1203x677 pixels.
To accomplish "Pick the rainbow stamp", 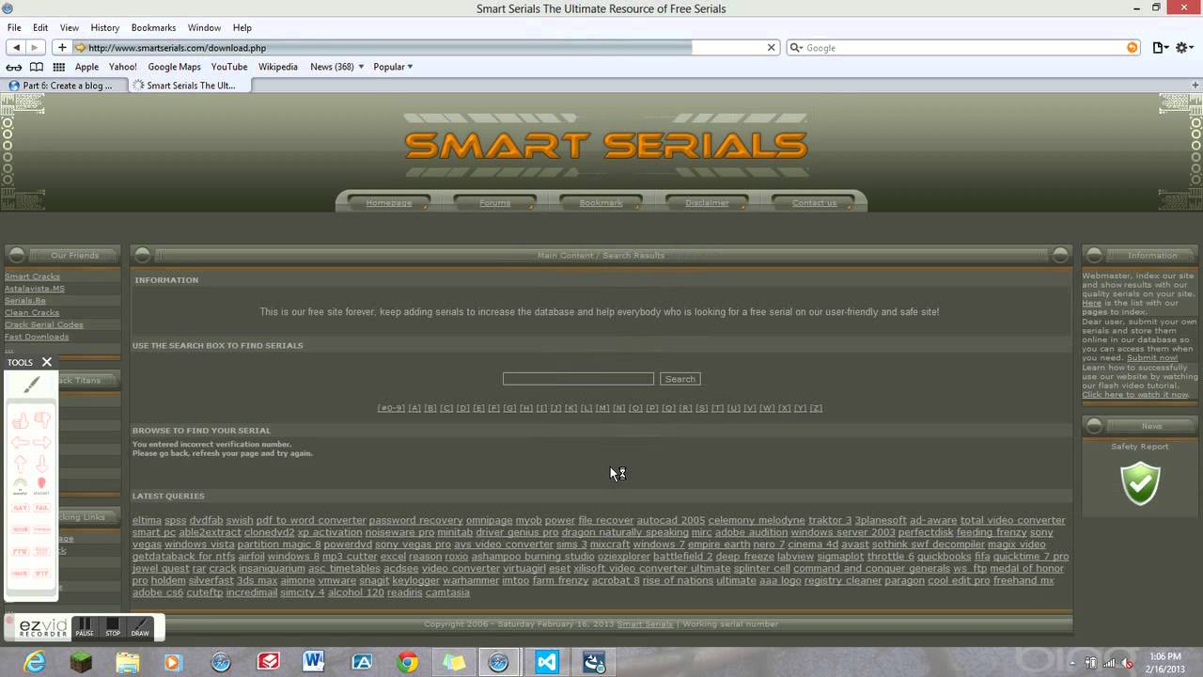I will click(x=20, y=486).
